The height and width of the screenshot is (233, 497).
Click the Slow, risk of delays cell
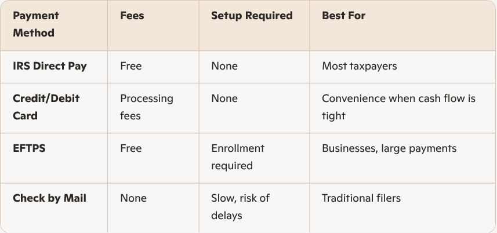241,207
